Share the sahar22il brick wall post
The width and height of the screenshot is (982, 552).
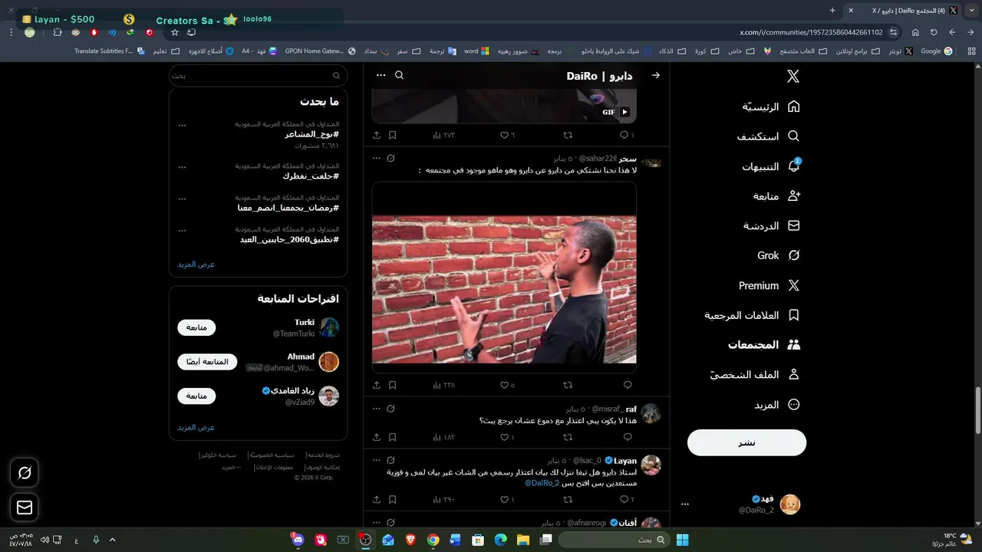(377, 385)
